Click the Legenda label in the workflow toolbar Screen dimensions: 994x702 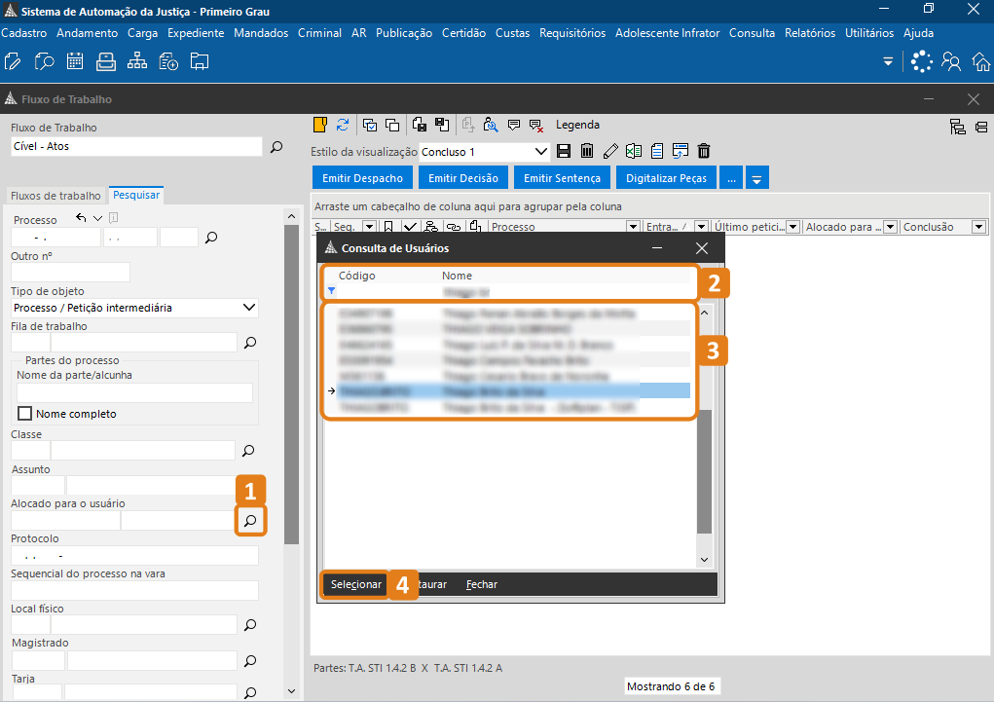577,125
